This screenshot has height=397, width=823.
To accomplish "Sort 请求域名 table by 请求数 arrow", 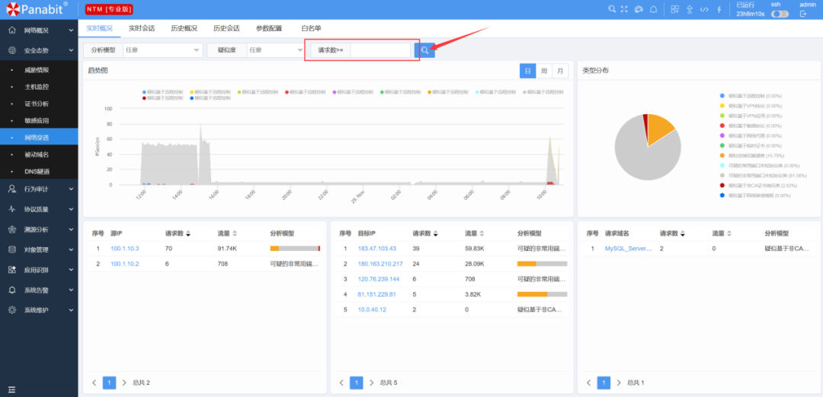I will click(682, 233).
